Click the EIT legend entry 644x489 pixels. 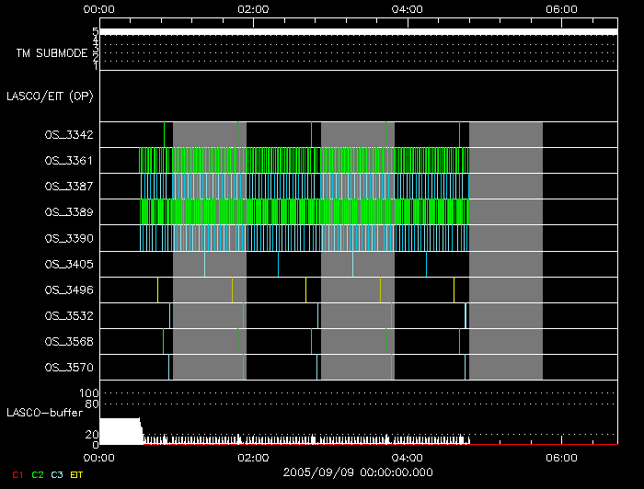77,475
